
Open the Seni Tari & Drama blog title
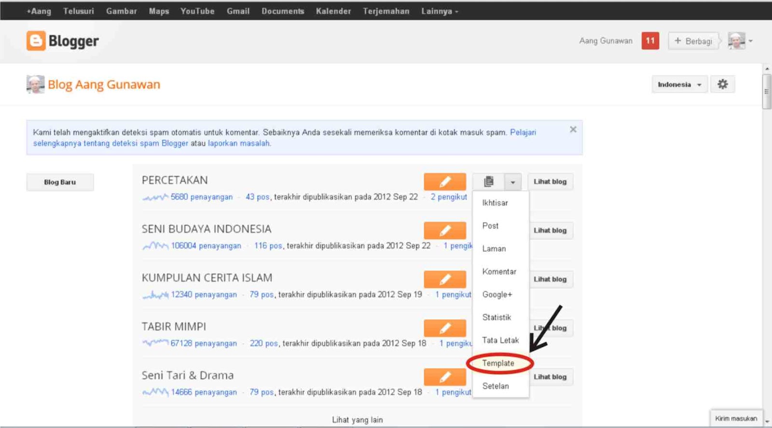(x=188, y=375)
